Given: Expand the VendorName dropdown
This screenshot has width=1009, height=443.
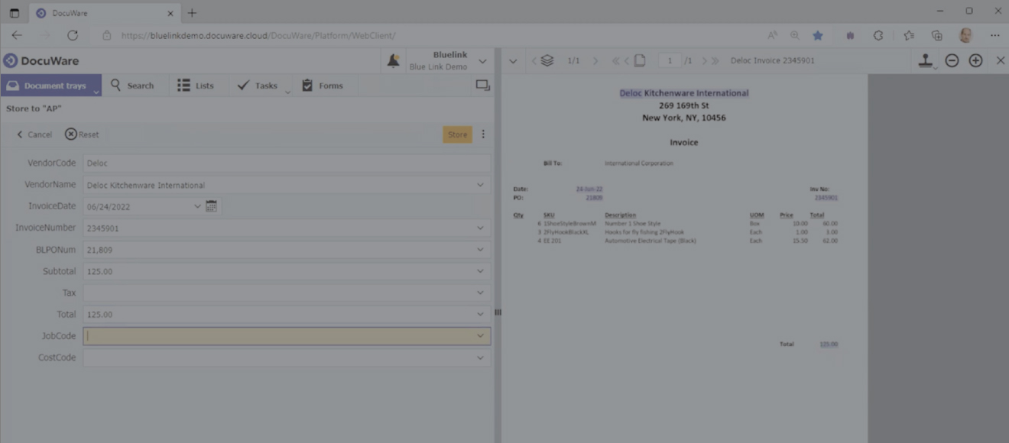Looking at the screenshot, I should (480, 185).
